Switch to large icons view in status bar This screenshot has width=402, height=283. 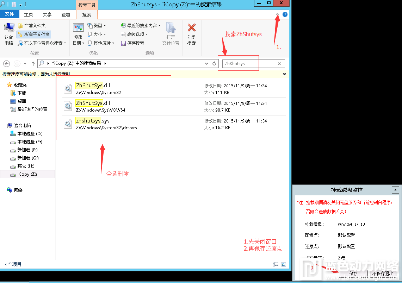click(x=284, y=264)
